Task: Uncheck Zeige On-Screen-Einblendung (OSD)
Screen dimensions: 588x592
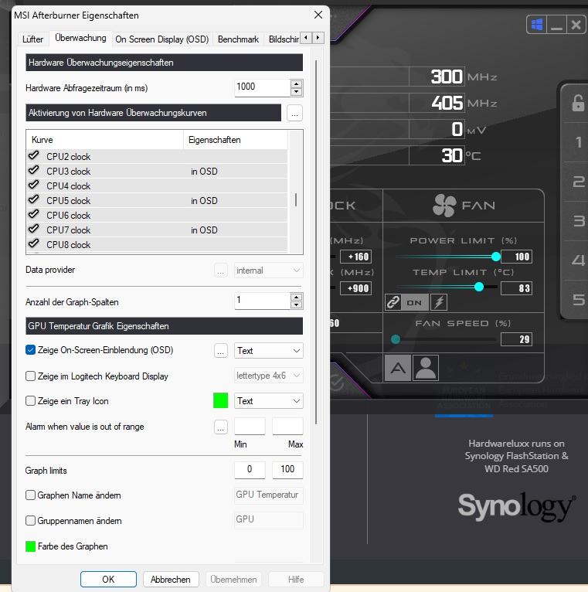Action: click(x=31, y=350)
